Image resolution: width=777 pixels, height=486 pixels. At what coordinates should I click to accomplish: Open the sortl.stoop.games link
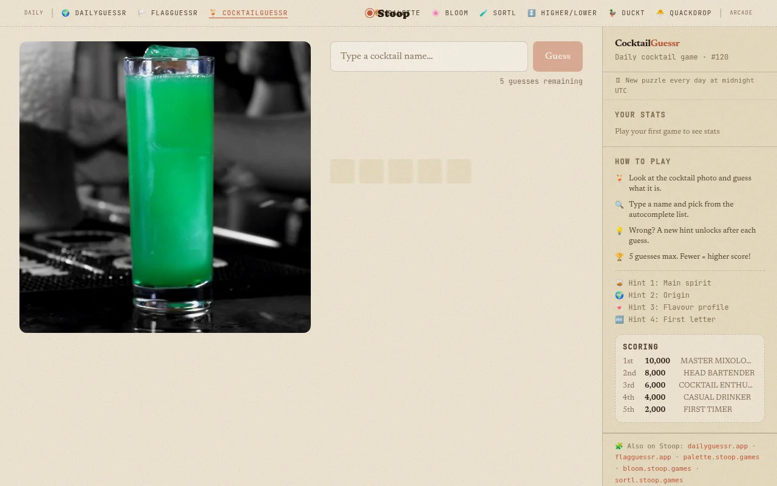click(649, 480)
